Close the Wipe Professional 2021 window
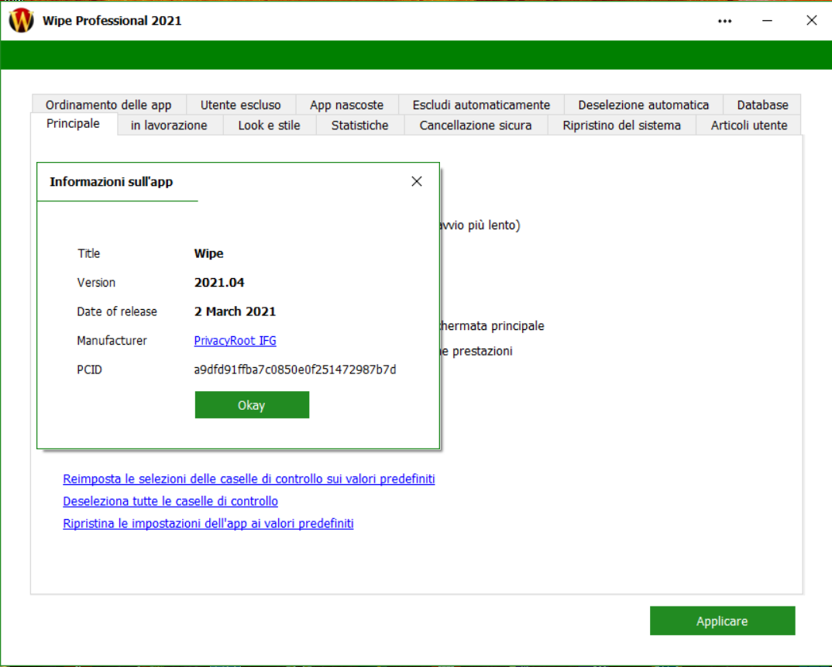 pyautogui.click(x=811, y=21)
